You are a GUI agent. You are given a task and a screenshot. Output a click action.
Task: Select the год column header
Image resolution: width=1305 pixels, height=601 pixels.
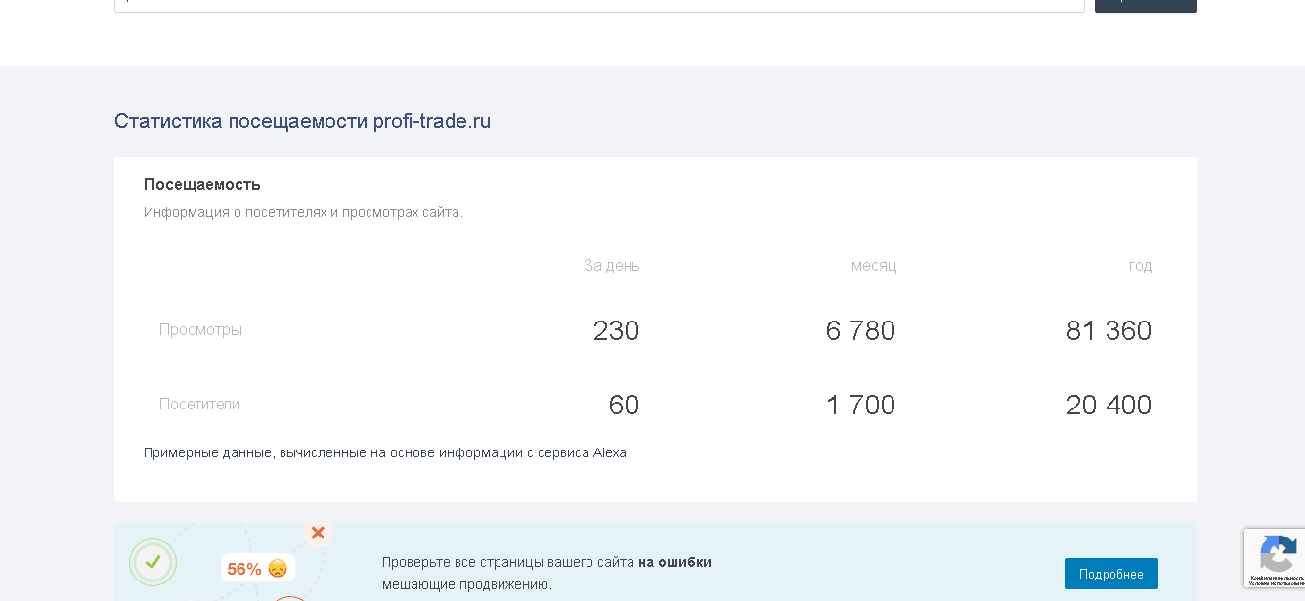[1140, 266]
